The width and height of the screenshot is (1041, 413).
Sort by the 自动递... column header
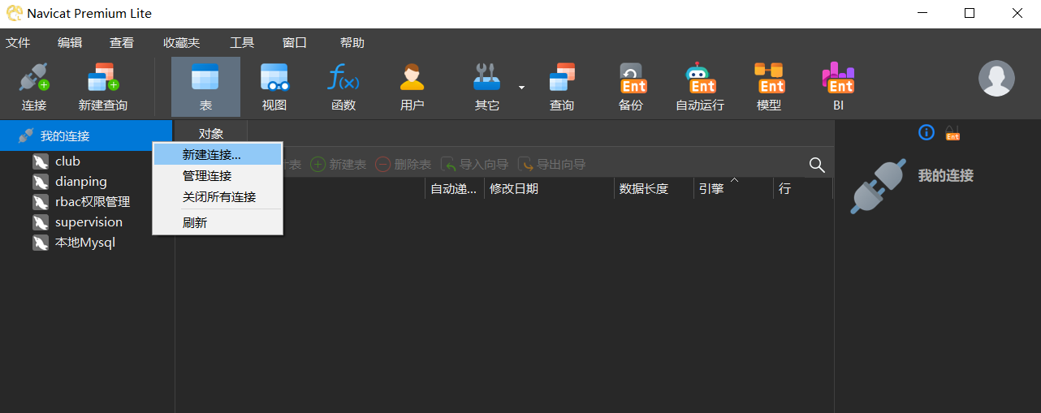(x=455, y=189)
